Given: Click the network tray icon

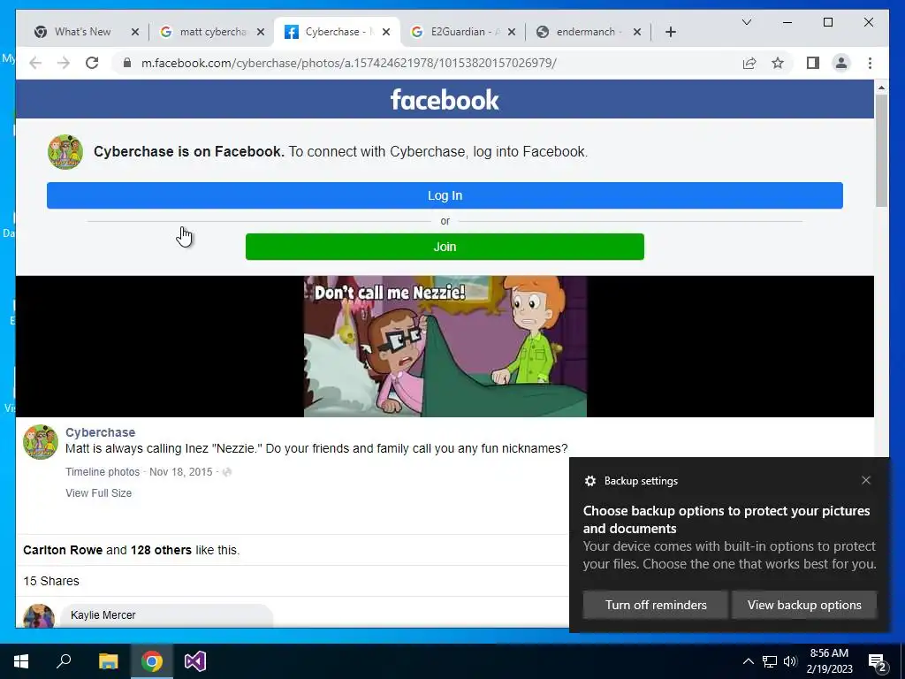Looking at the screenshot, I should pos(770,661).
